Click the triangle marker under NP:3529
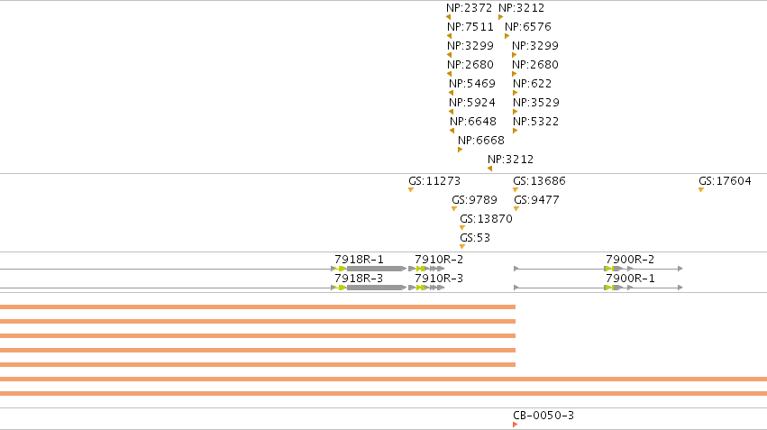 [515, 112]
